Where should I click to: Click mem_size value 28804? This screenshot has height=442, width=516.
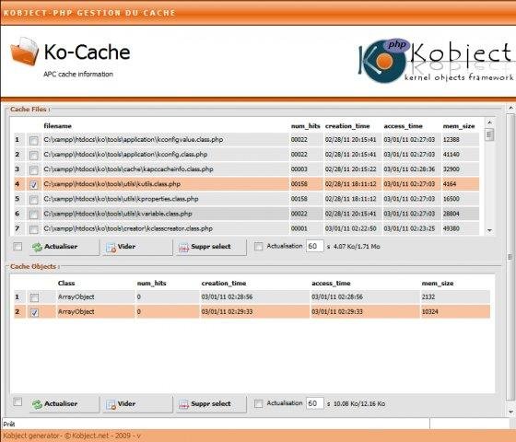451,214
